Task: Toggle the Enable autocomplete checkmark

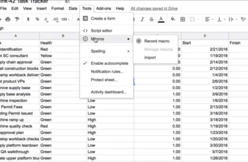Action: [85, 63]
